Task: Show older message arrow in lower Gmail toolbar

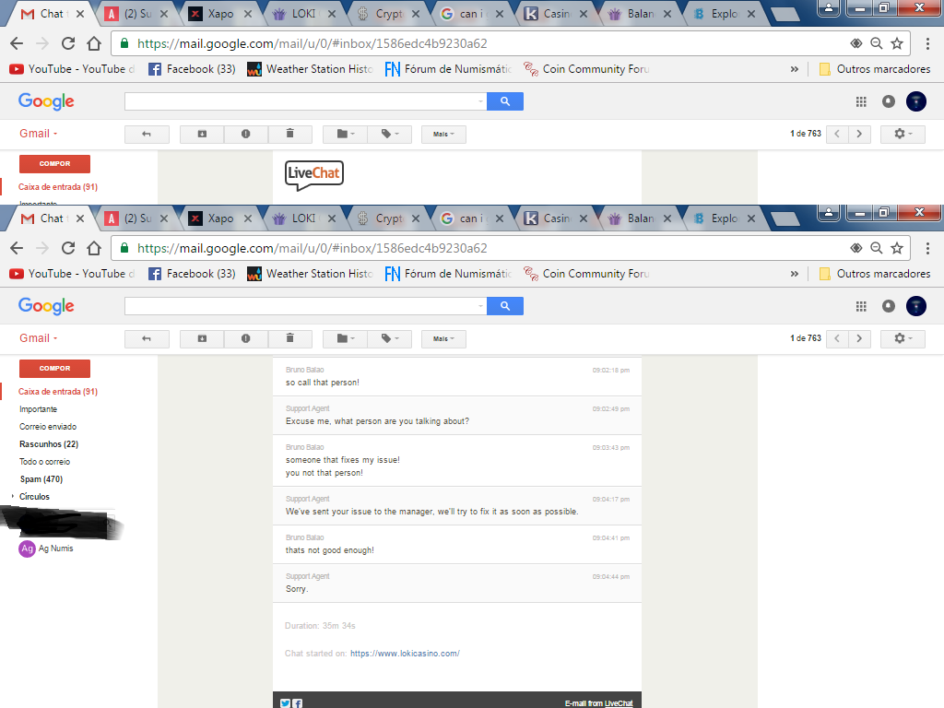Action: pos(859,338)
